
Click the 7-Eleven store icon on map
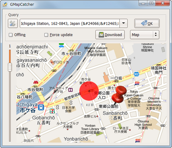52,111
